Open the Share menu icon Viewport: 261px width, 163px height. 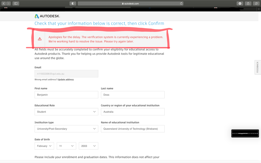[248, 3]
